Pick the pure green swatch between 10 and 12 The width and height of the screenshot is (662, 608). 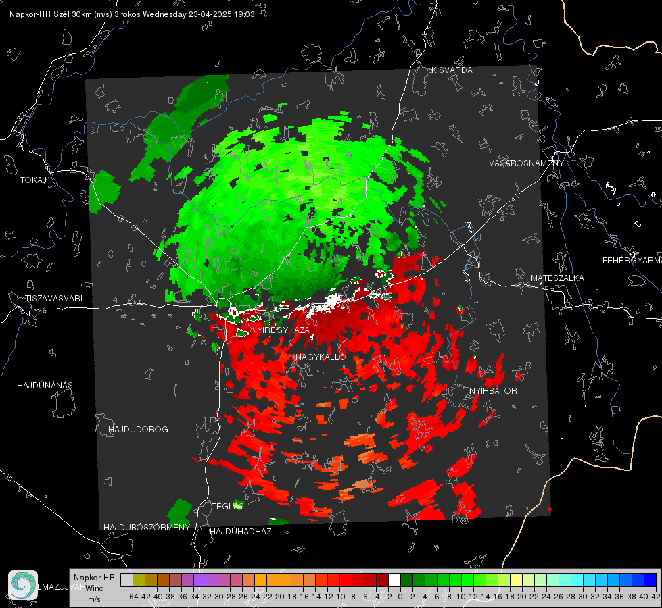[467, 580]
